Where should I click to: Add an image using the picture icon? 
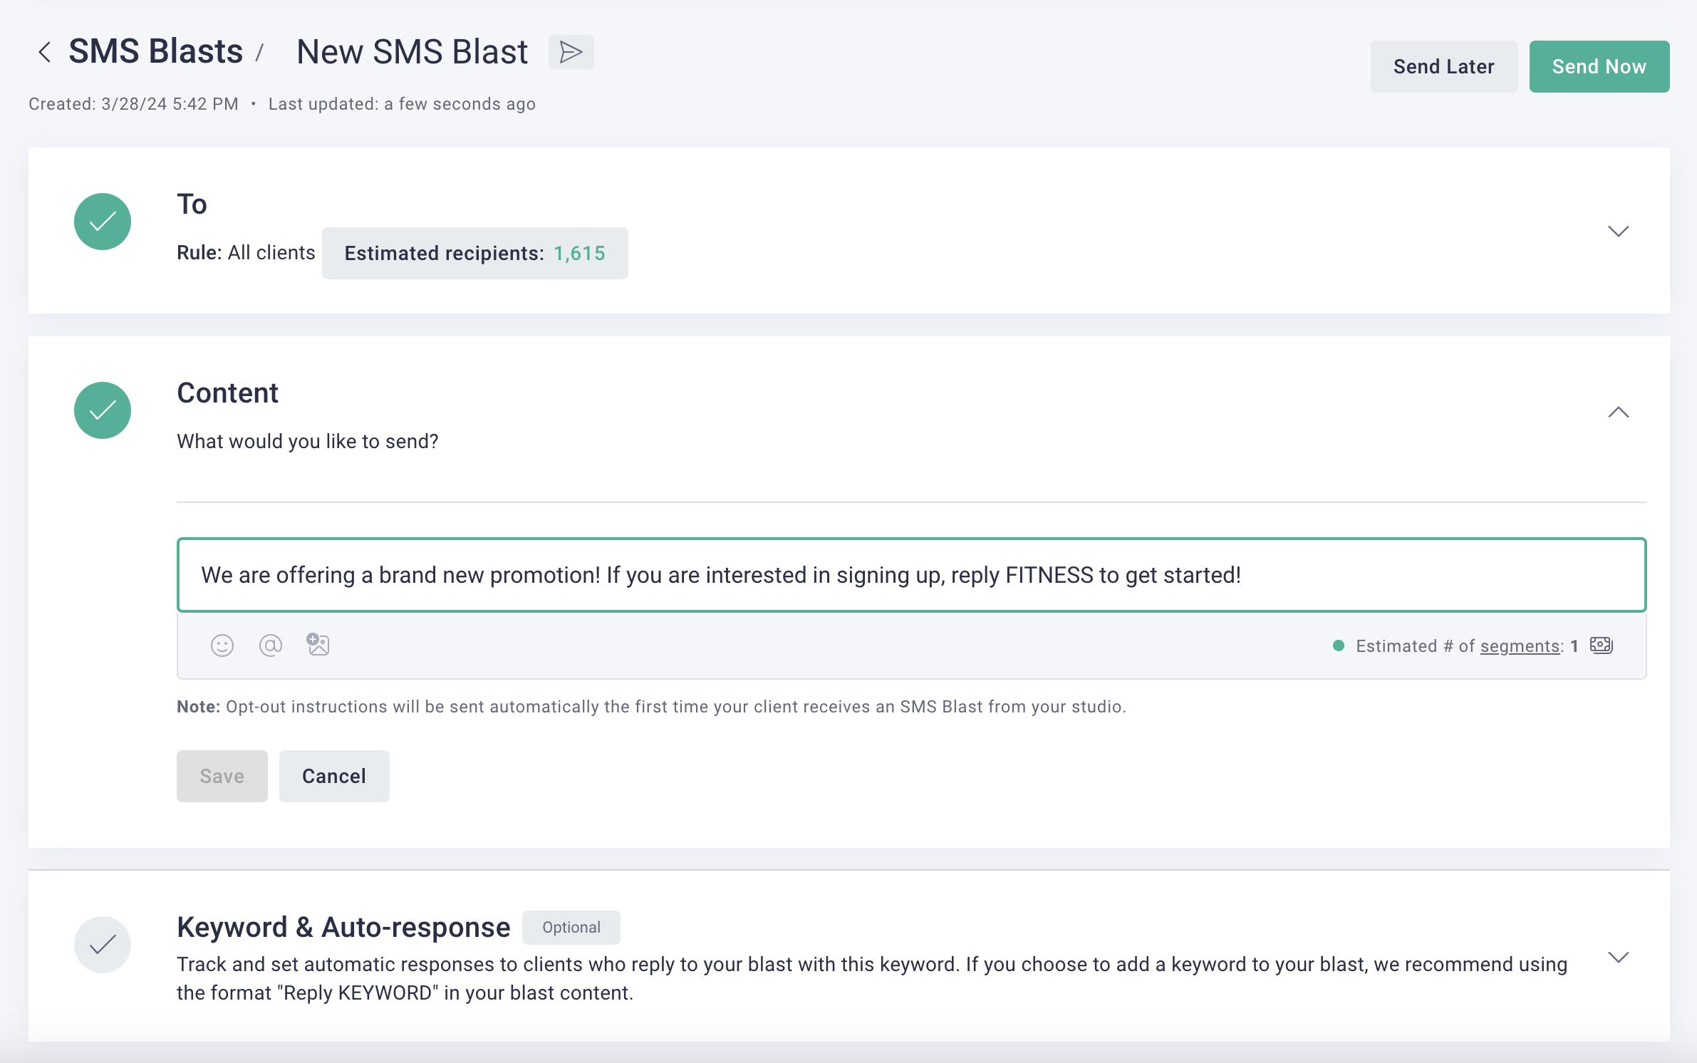click(x=318, y=644)
